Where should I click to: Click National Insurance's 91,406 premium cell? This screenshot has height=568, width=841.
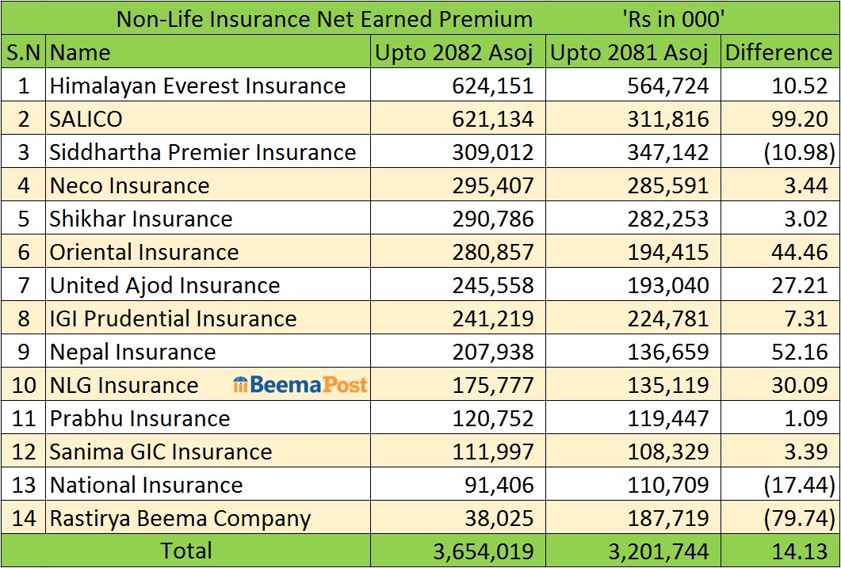tap(501, 485)
